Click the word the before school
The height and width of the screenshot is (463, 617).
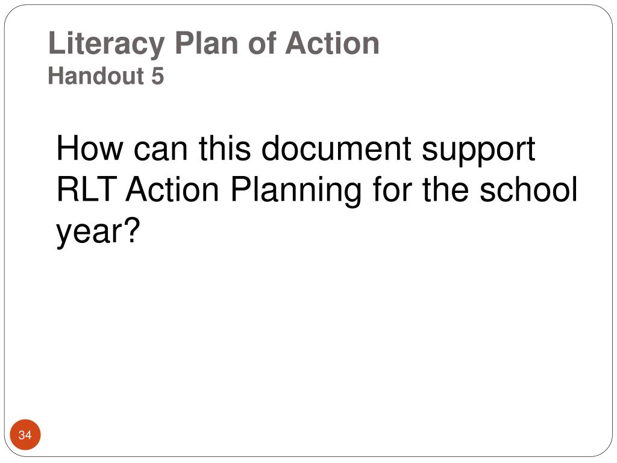[445, 189]
